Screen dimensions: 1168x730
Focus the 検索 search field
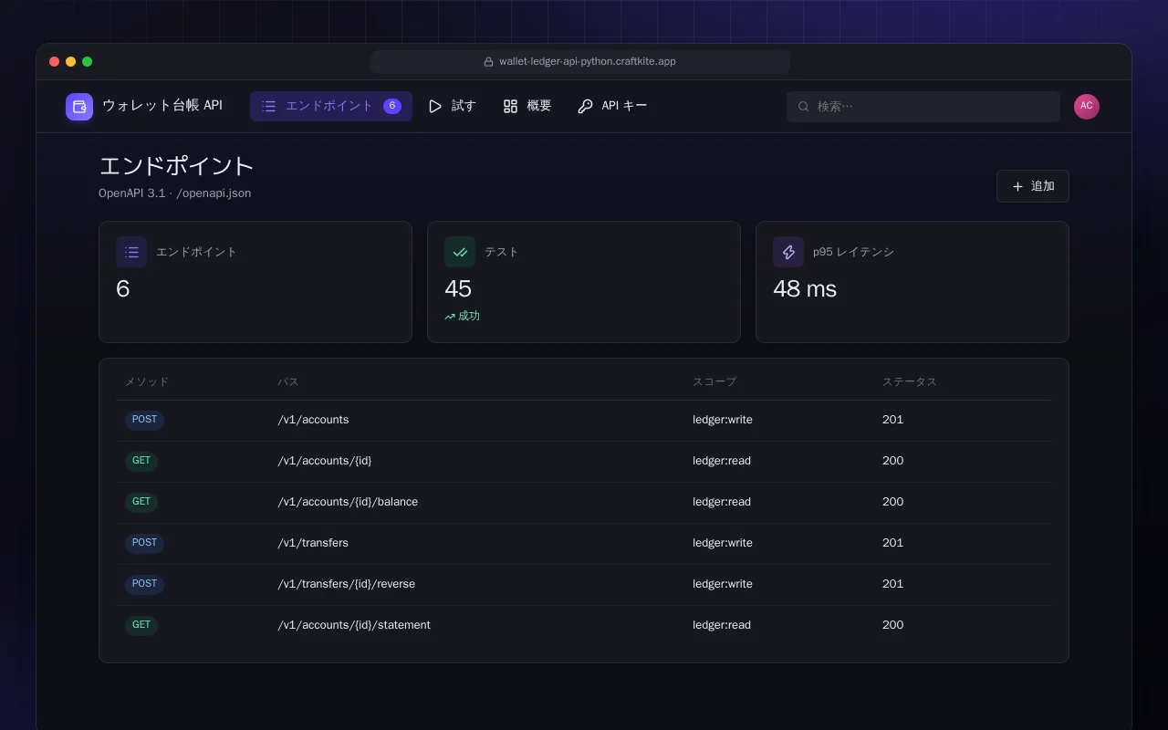(x=923, y=107)
